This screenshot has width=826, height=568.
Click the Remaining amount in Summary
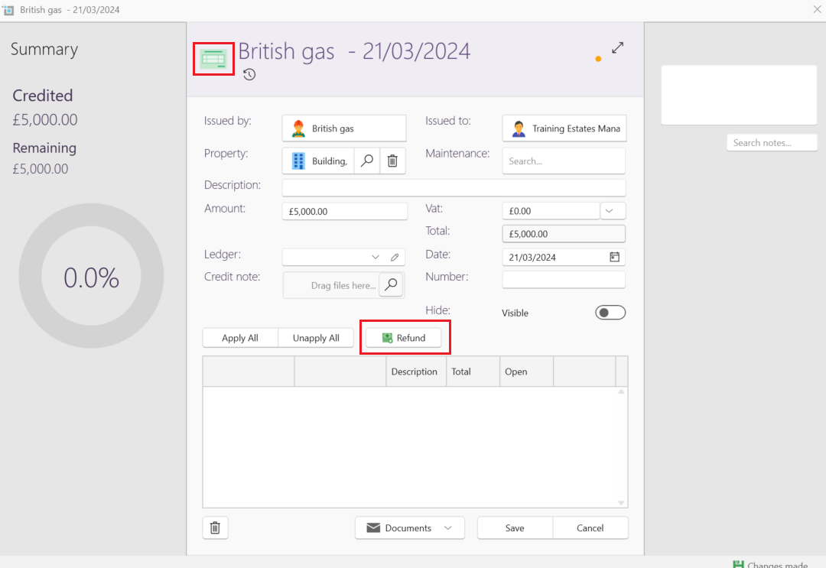41,169
